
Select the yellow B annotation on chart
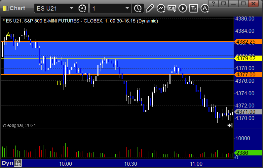tap(59, 83)
